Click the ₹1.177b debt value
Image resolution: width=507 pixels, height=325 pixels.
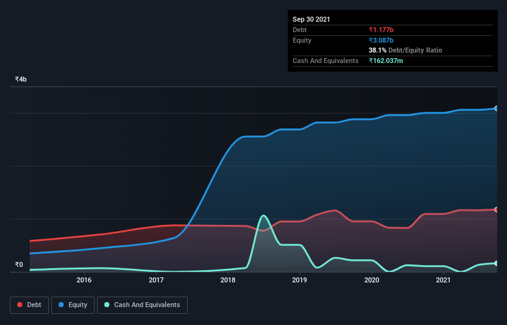coord(381,30)
